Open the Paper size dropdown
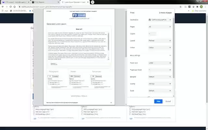The width and height of the screenshot is (208, 130). 160,63
